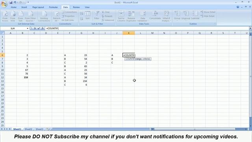Screen dimensions: 252x142
Task: Launch Text to Columns
Action: point(121,16)
